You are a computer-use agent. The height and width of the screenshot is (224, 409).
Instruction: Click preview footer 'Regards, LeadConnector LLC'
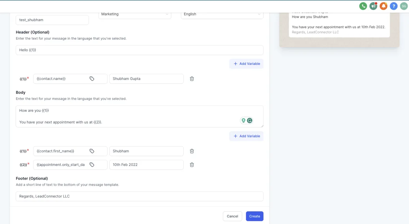(x=316, y=32)
